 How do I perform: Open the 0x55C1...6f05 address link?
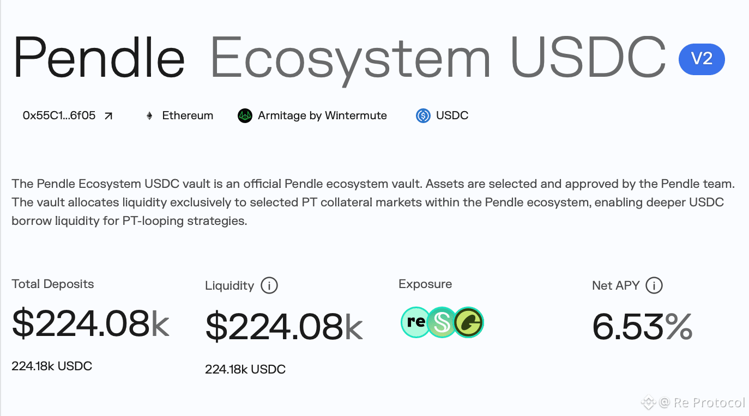coord(59,116)
